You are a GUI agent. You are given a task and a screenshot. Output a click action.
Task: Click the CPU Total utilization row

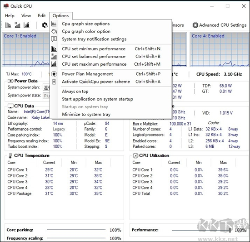tap(180, 194)
